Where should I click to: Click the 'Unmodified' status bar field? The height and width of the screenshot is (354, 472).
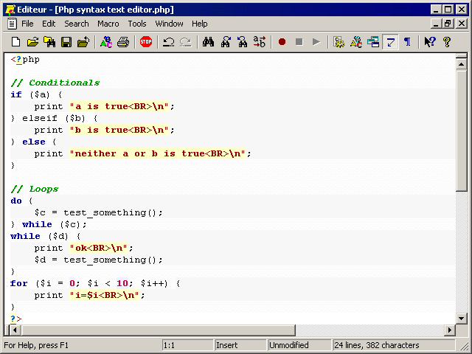(299, 345)
